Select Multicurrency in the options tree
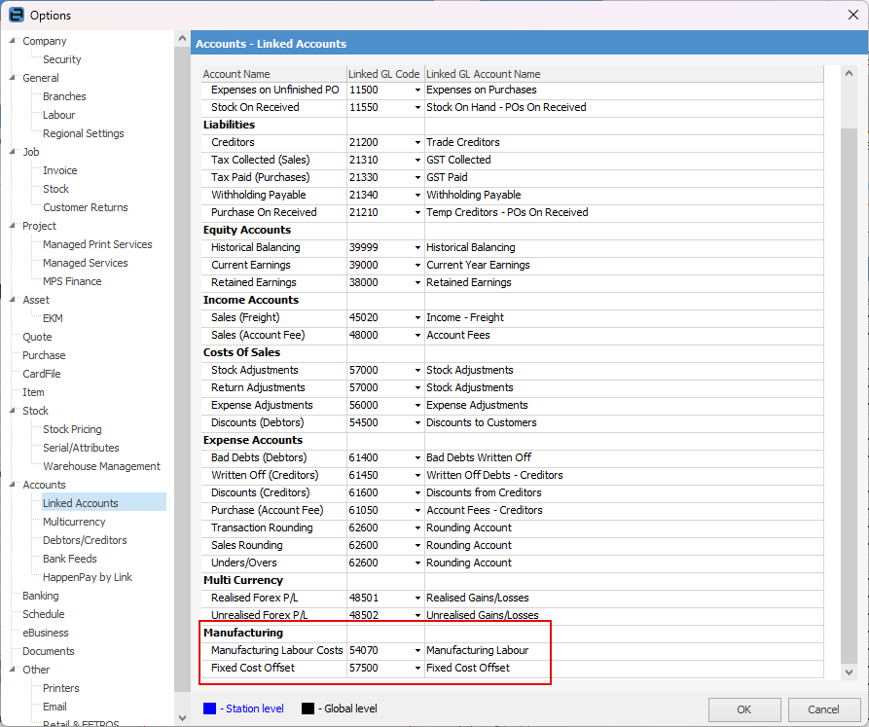 click(x=74, y=522)
